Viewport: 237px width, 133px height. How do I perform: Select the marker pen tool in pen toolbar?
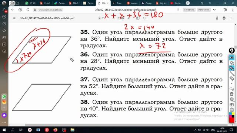tap(232, 68)
